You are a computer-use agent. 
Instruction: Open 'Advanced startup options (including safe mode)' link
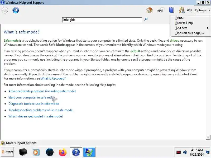42,91
